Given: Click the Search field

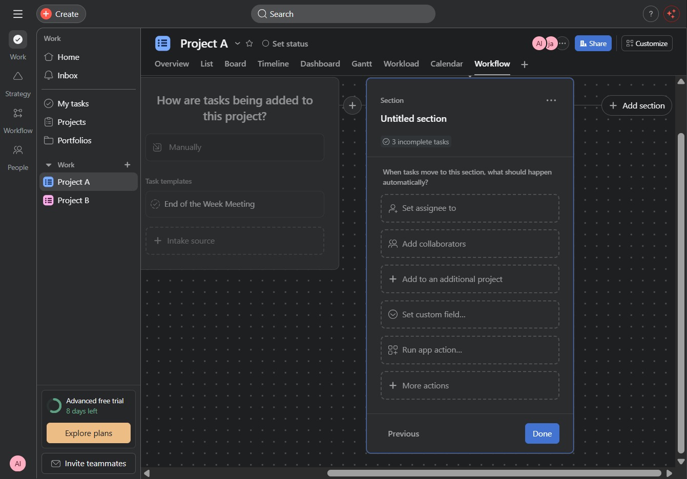Looking at the screenshot, I should (343, 14).
